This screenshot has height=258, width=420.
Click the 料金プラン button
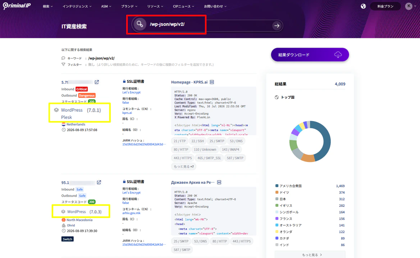(385, 6)
